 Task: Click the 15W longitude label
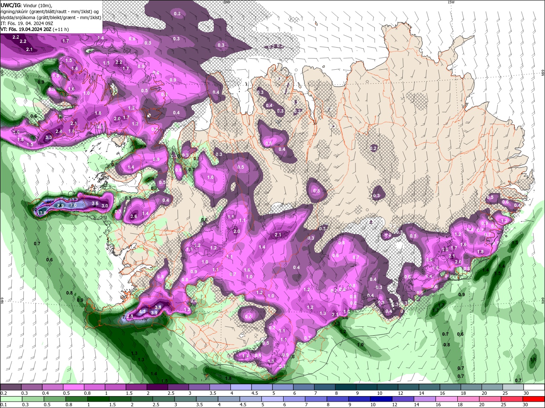451,2
